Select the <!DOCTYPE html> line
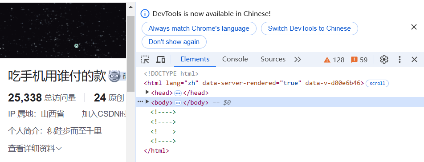 tap(171, 74)
